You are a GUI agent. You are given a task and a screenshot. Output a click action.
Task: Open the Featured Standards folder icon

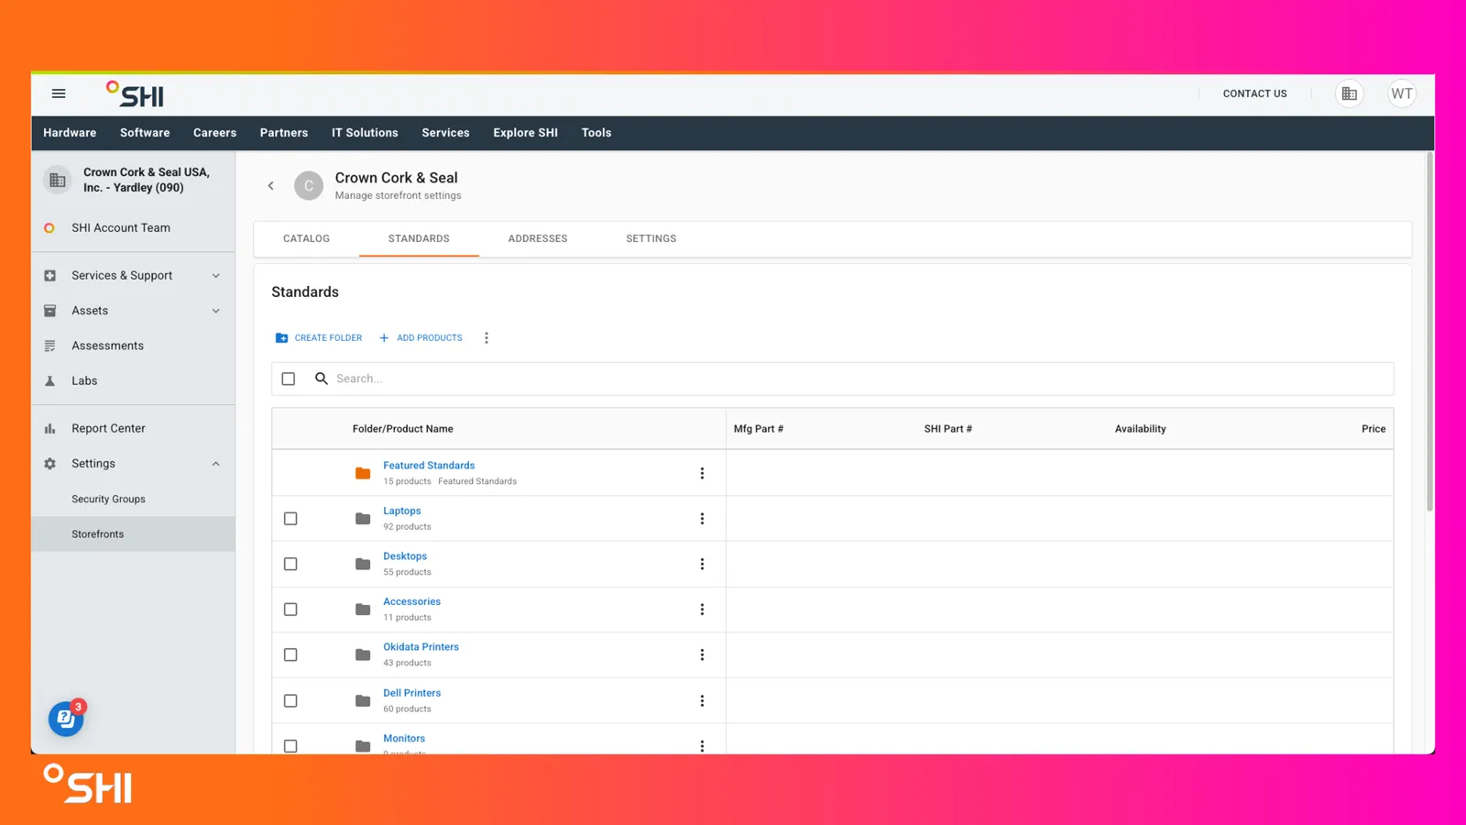(x=363, y=473)
